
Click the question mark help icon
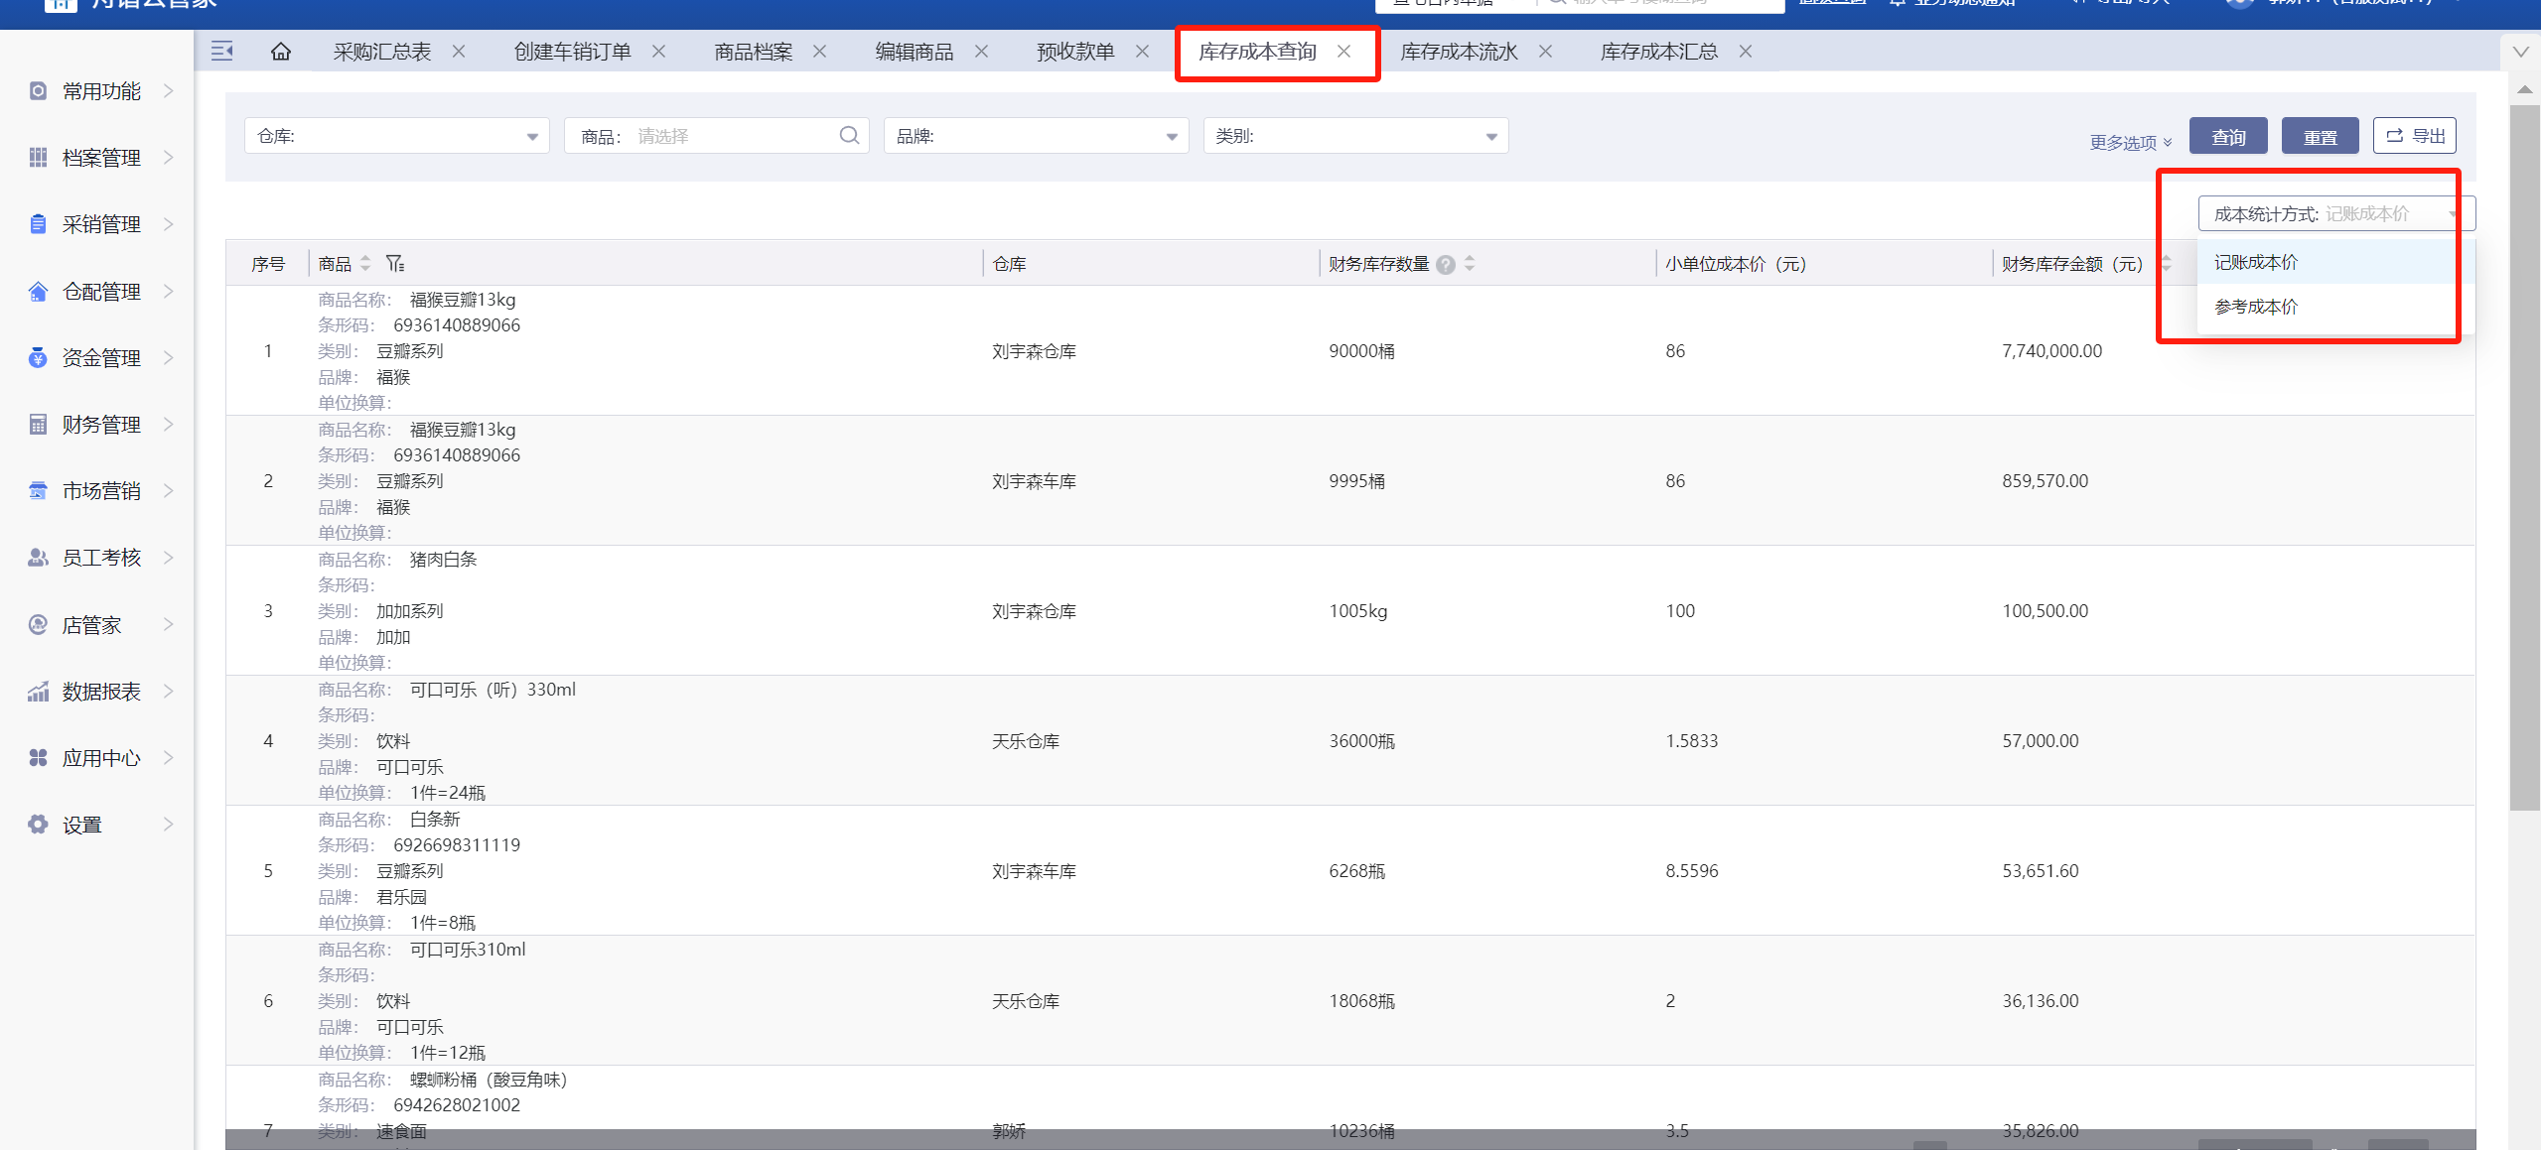click(x=1446, y=265)
